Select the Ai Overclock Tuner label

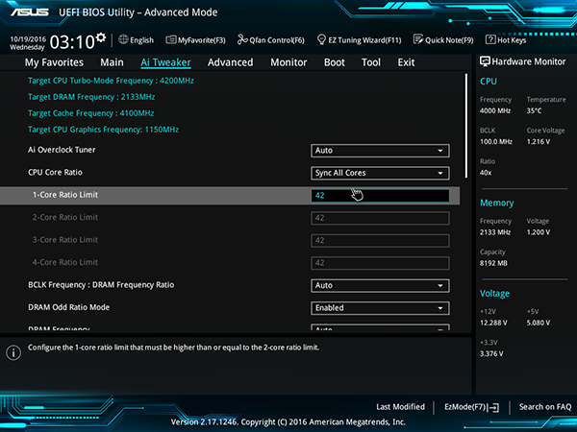[62, 150]
